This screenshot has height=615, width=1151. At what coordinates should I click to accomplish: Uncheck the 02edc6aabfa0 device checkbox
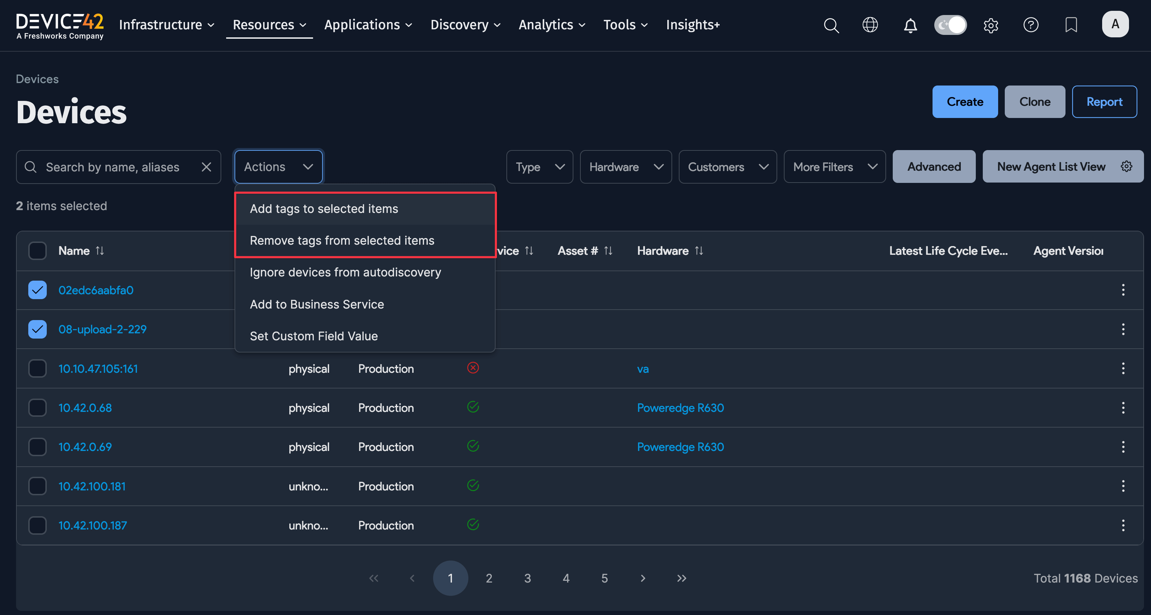(x=38, y=290)
